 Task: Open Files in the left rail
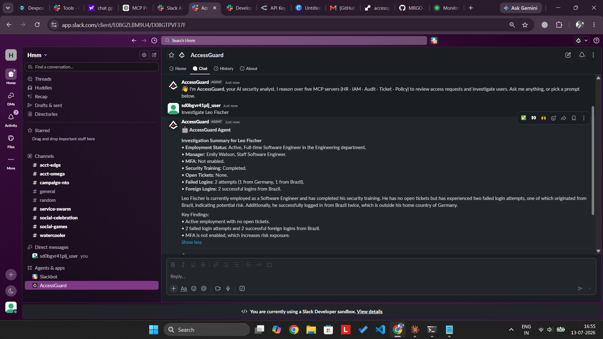pos(11,141)
